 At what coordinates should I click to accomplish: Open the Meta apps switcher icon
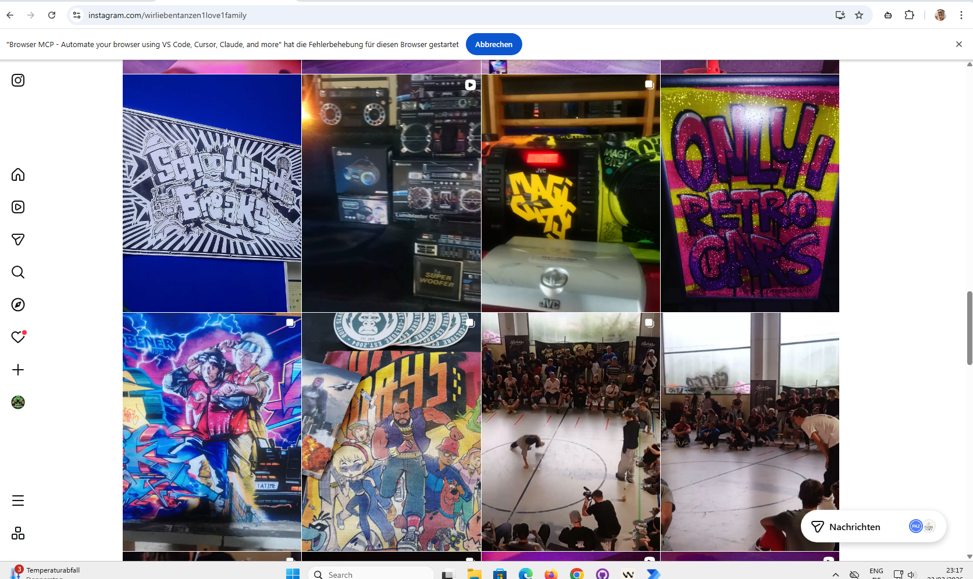click(18, 533)
